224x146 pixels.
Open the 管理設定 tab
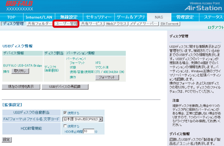coord(185,17)
